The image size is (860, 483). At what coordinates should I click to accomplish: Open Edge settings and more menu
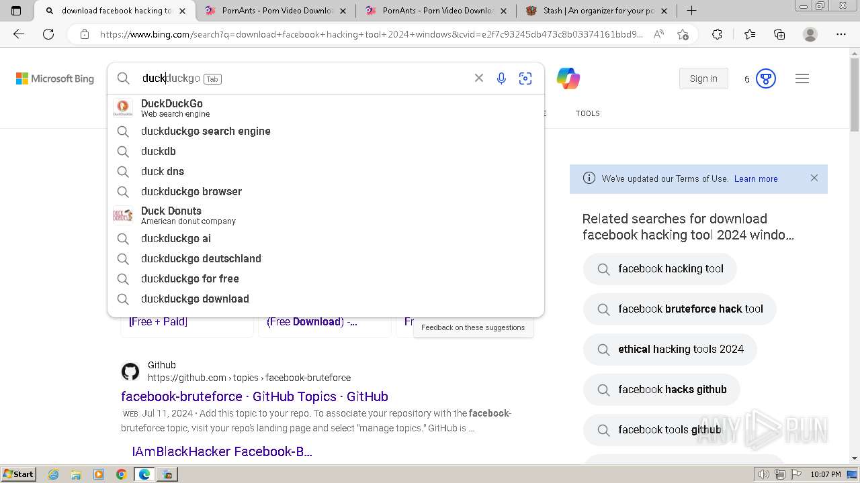(x=841, y=34)
